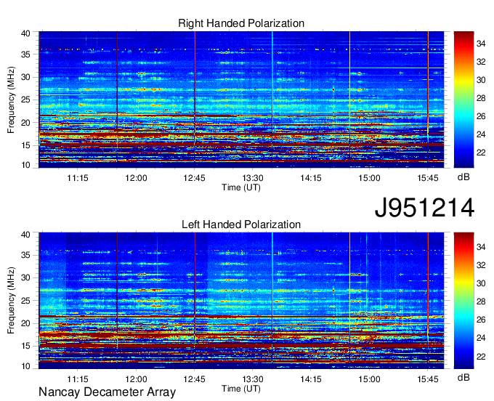Click the "25" frequency tick of the Left Handed plot
The height and width of the screenshot is (401, 494).
(x=26, y=301)
